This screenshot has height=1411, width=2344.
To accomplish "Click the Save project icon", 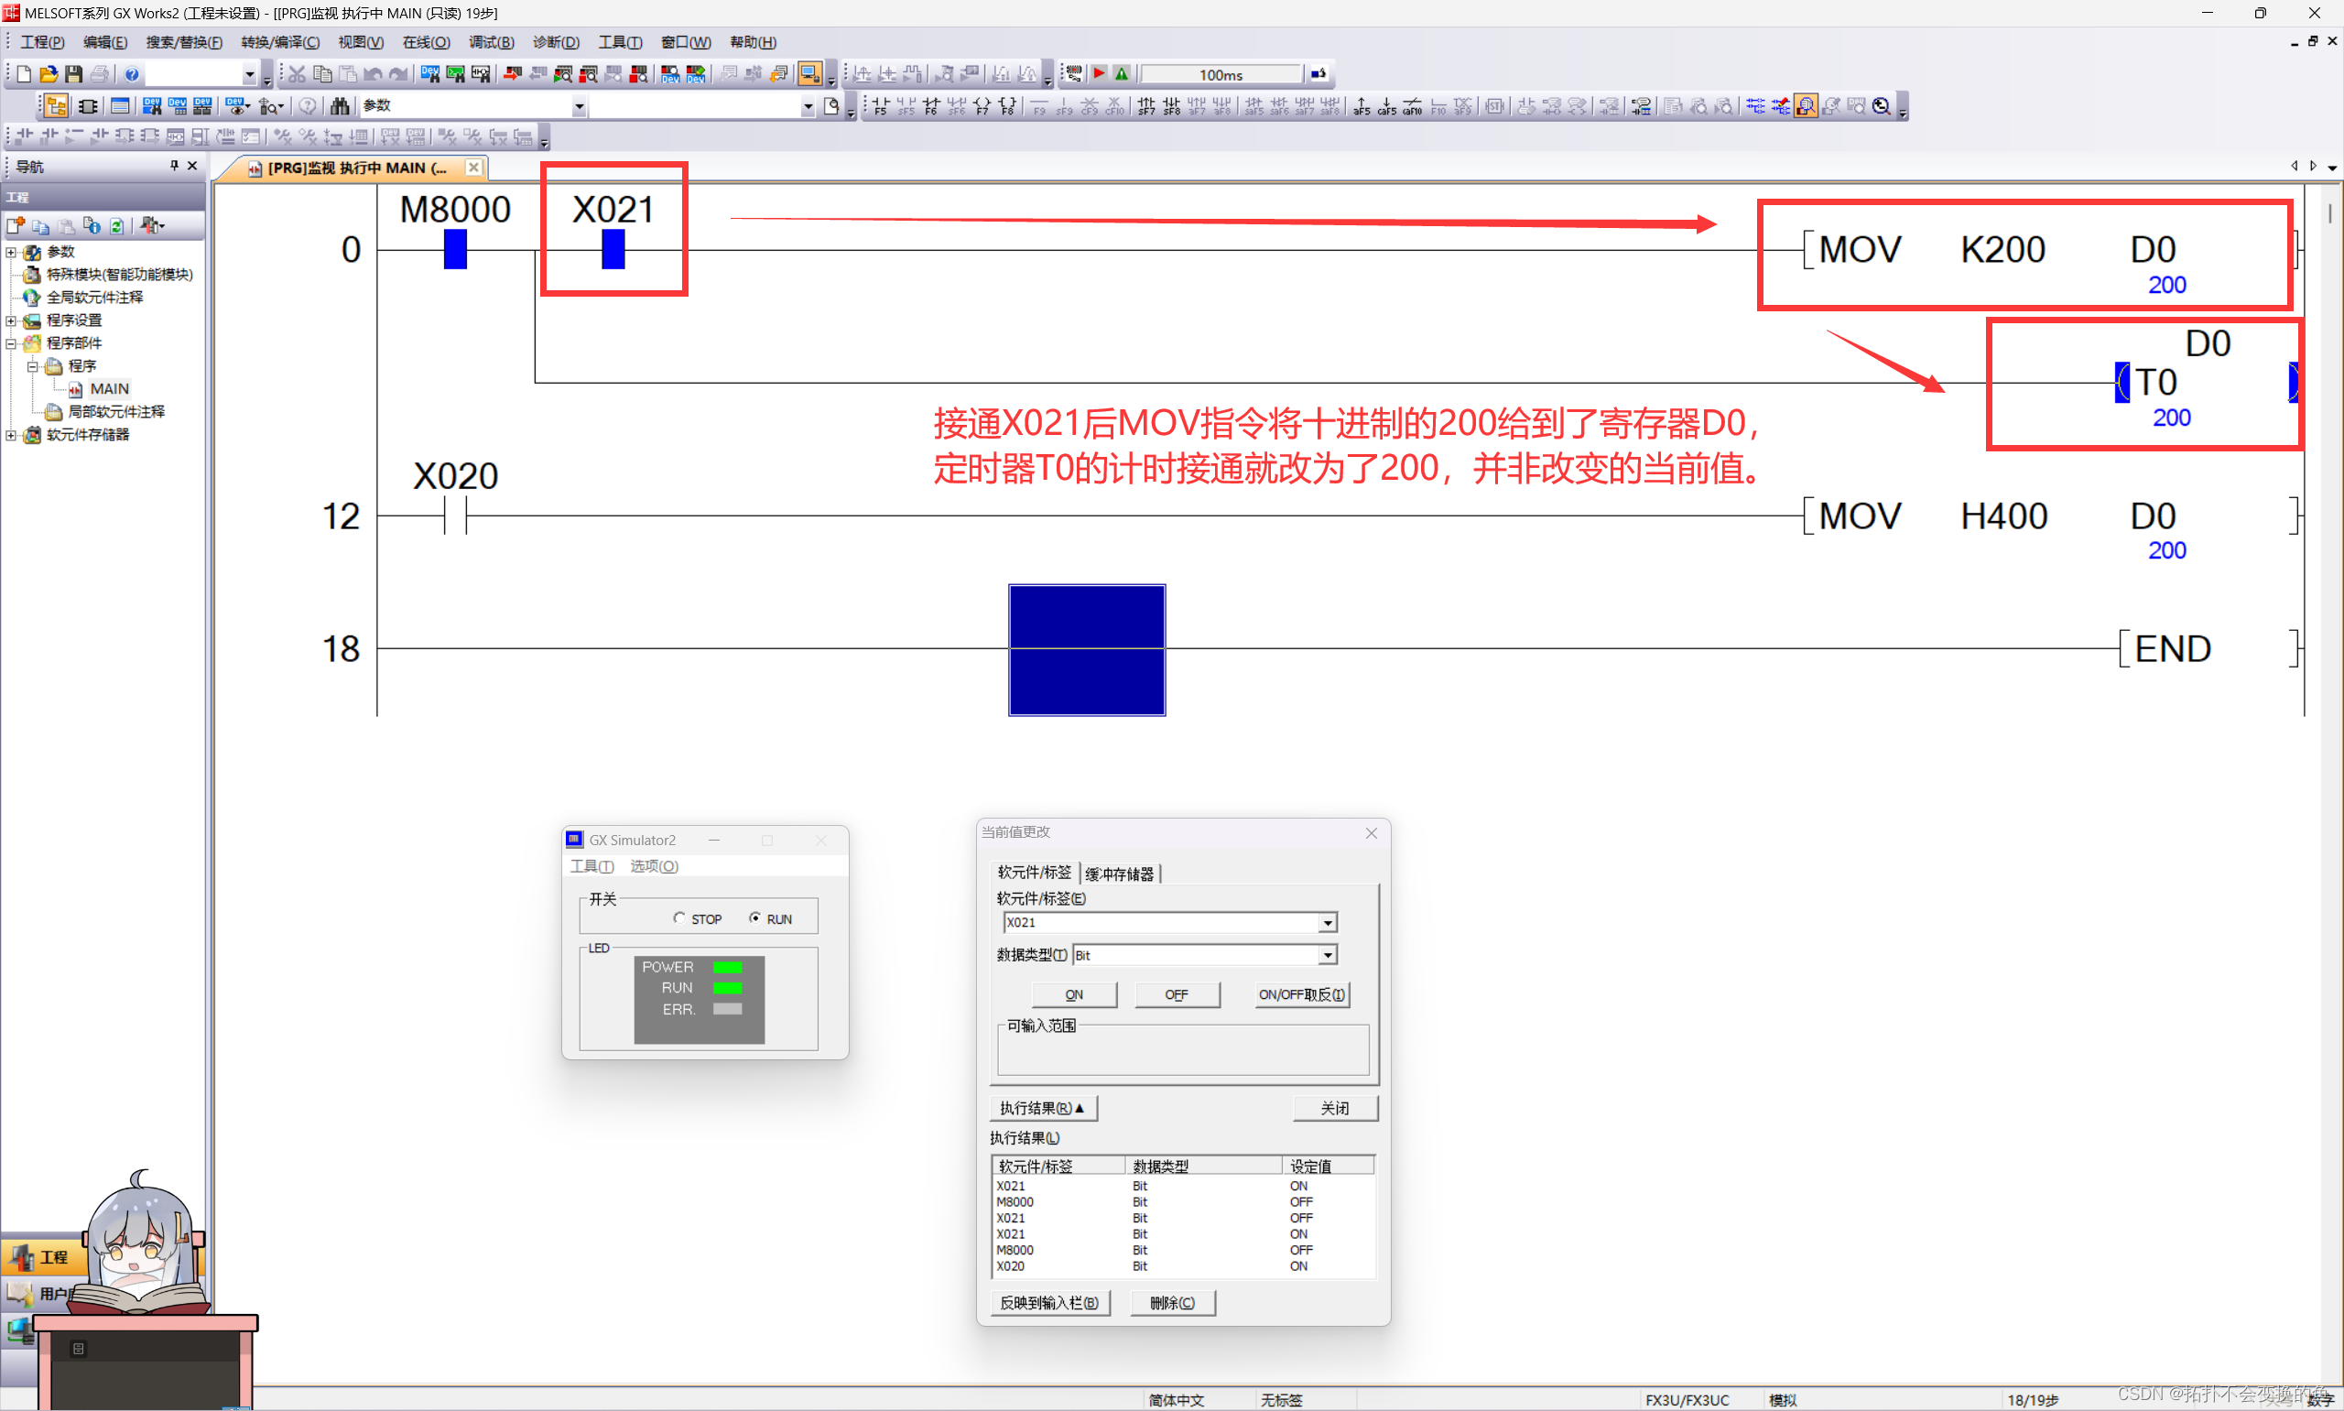I will tap(74, 74).
